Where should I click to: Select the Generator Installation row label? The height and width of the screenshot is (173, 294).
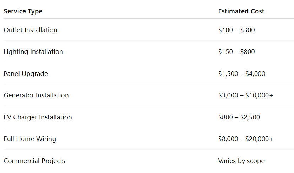(x=36, y=95)
